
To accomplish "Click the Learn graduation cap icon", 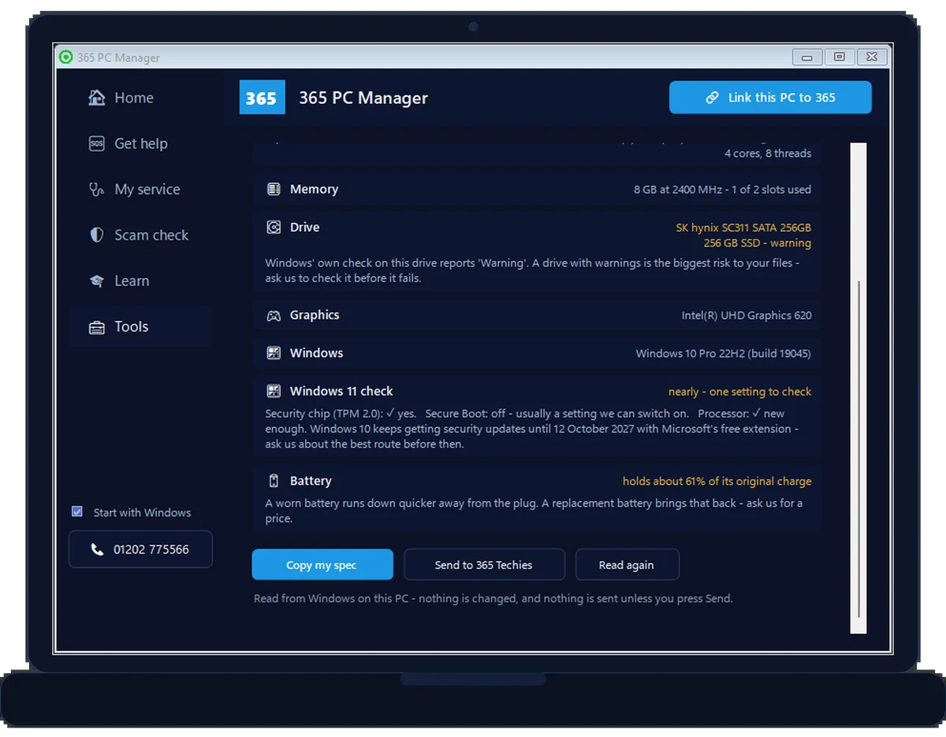I will click(97, 281).
